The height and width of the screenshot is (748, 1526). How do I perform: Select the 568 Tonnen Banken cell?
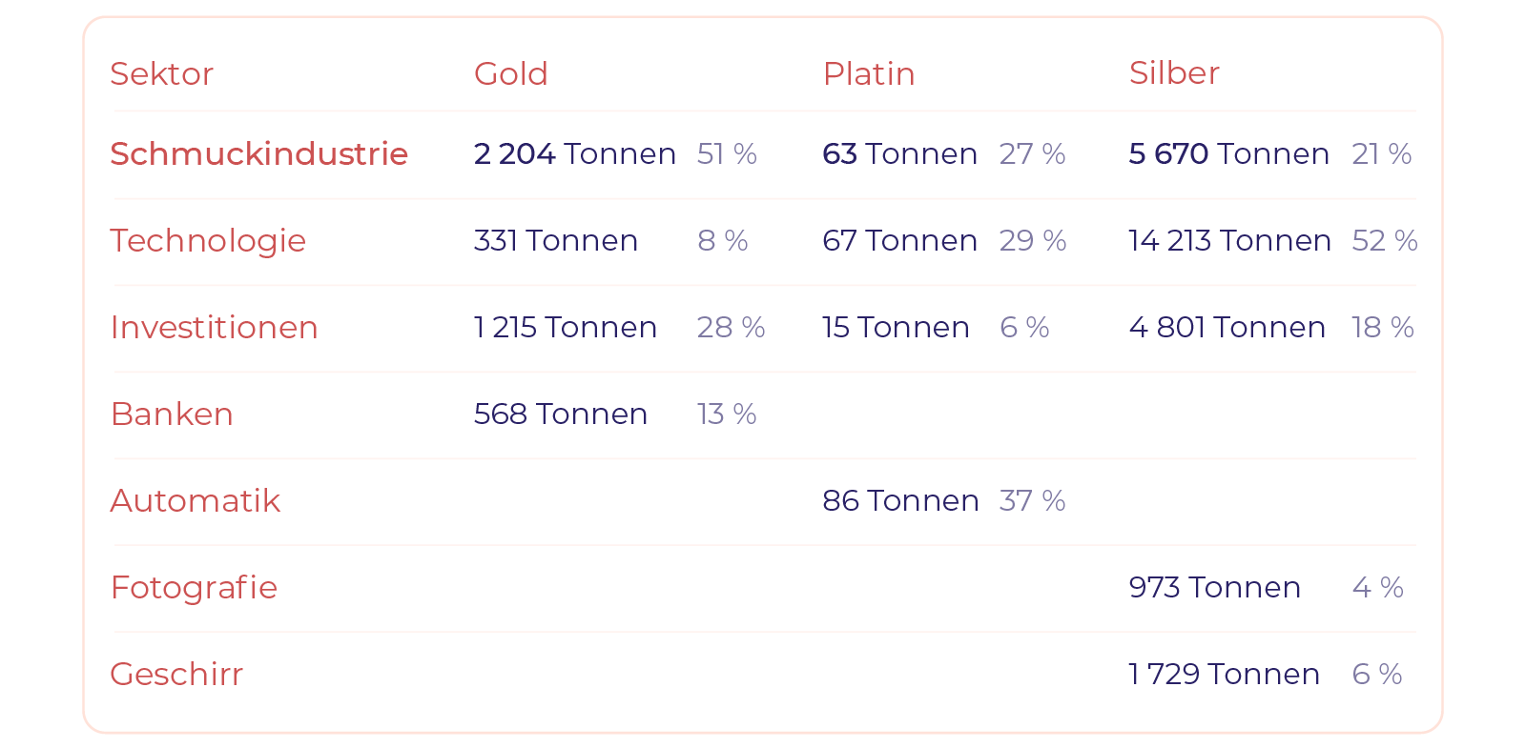point(560,414)
